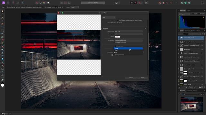Hide the Levels Adjustment layer
206x115 pixels.
[202, 38]
